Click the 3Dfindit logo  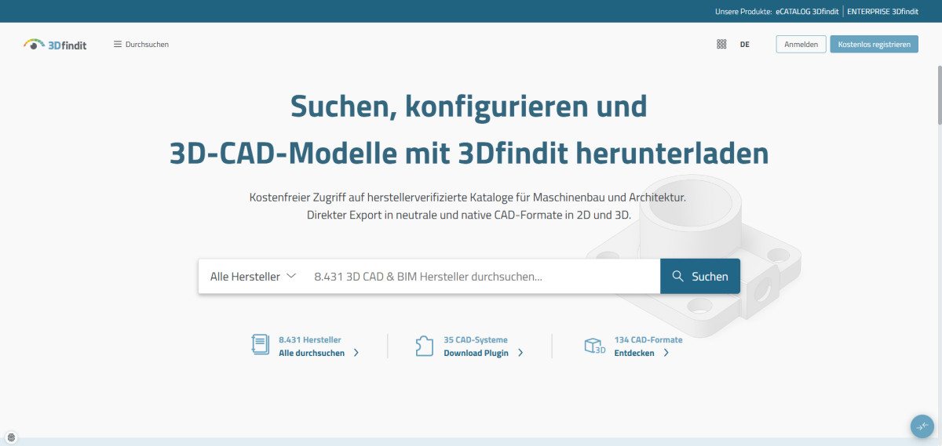tap(55, 45)
